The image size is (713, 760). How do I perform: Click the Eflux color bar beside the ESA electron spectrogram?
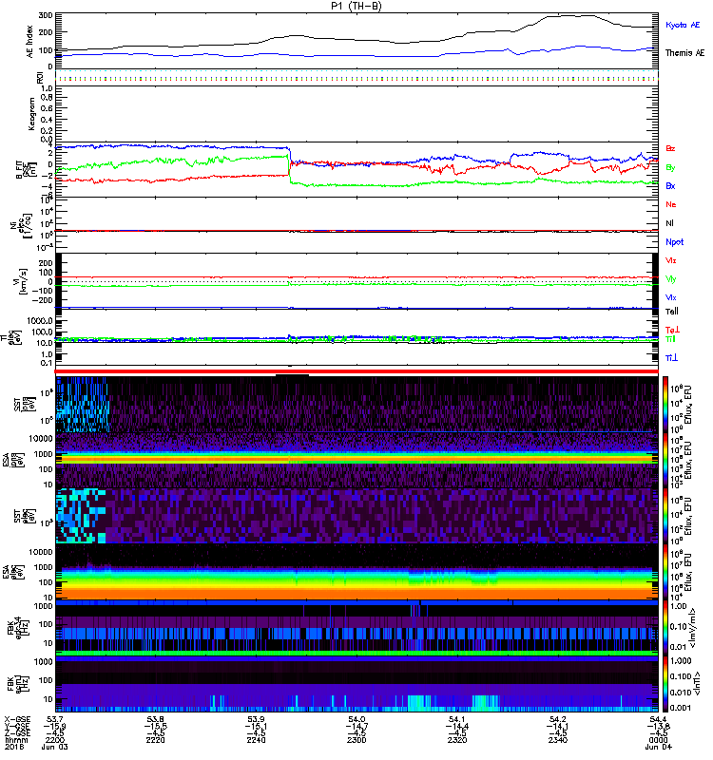[665, 572]
